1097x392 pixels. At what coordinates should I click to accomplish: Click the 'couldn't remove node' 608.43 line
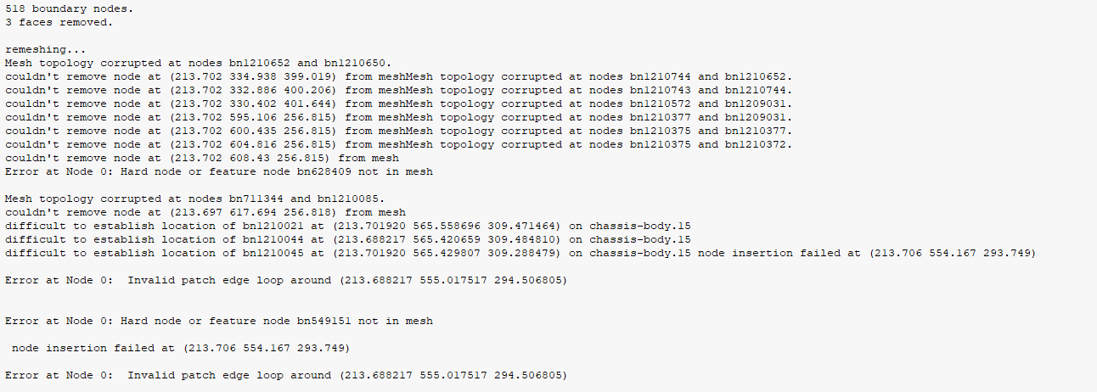(x=201, y=158)
